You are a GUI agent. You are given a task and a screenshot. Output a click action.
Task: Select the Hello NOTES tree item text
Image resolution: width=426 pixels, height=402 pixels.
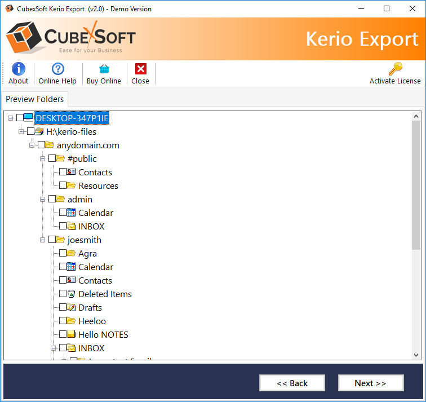[x=103, y=334]
